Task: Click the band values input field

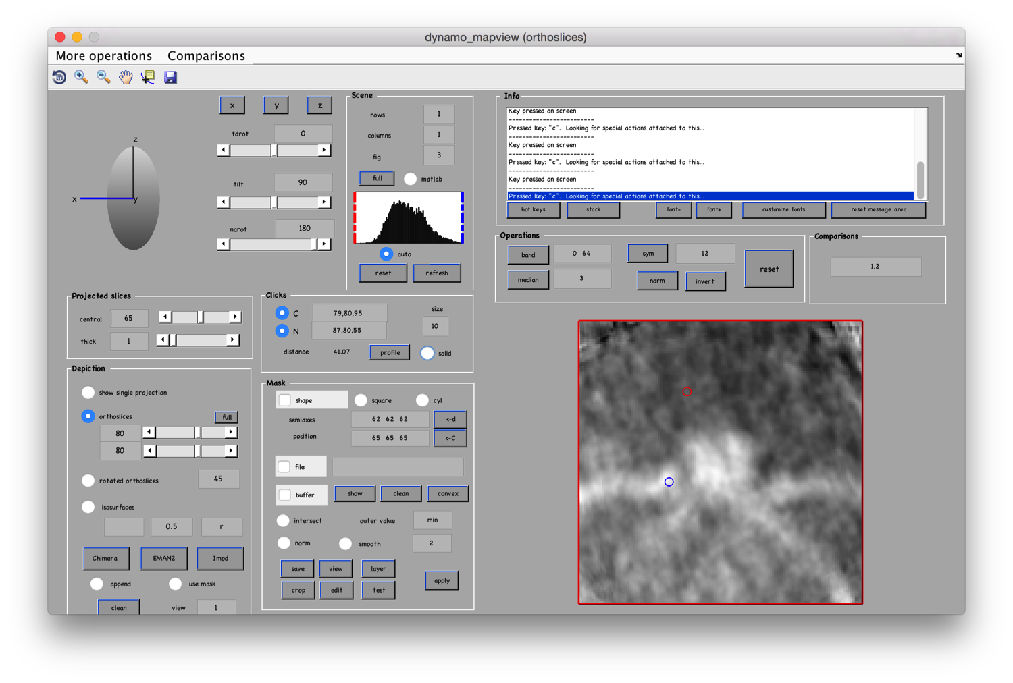Action: (582, 254)
